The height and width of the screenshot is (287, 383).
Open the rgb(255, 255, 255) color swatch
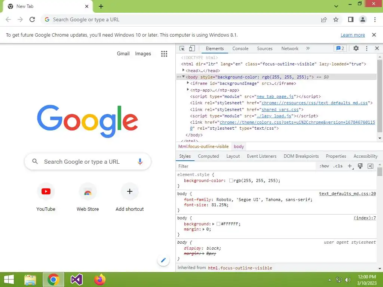231,180
